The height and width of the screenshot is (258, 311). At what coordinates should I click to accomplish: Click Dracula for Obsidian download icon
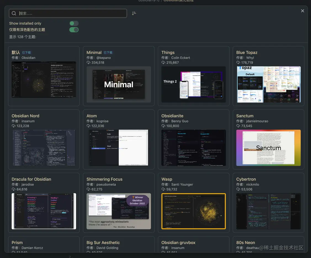(x=14, y=189)
